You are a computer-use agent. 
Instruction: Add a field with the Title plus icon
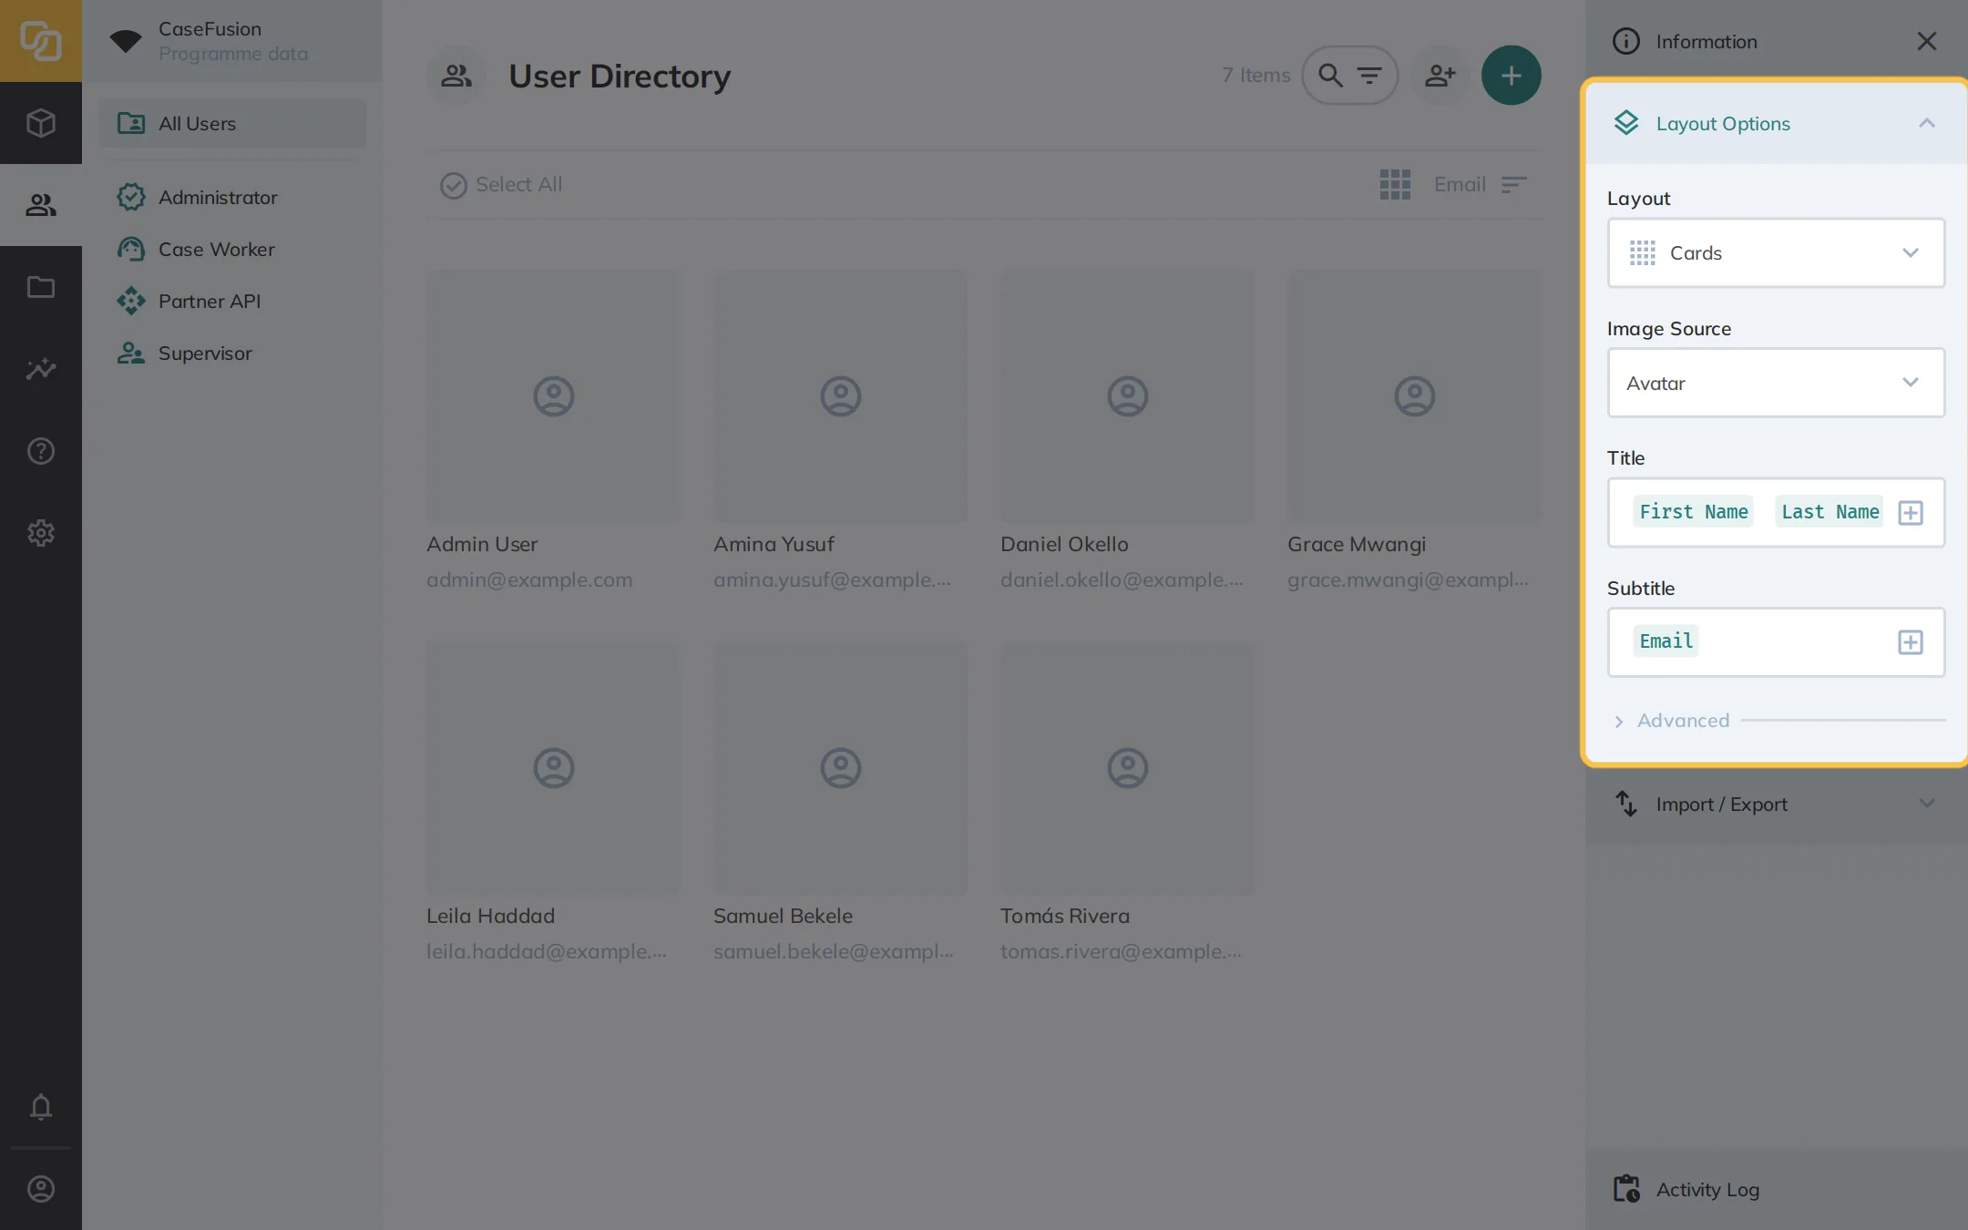pyautogui.click(x=1911, y=512)
